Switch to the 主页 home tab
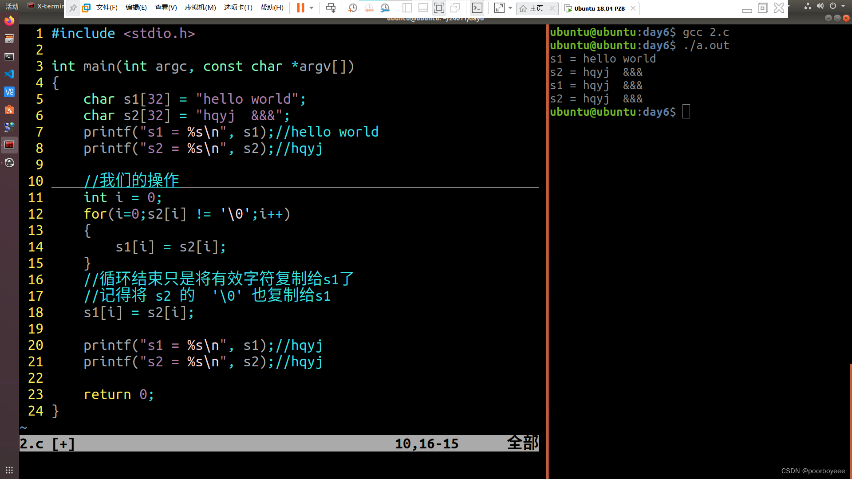 (536, 8)
